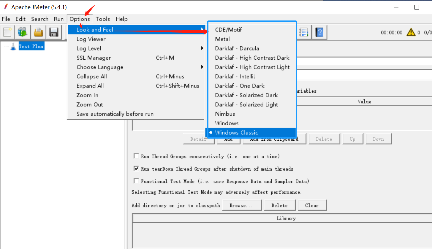Image resolution: width=432 pixels, height=249 pixels.
Task: Select Darklaf - Solarized Dark theme
Action: click(252, 95)
